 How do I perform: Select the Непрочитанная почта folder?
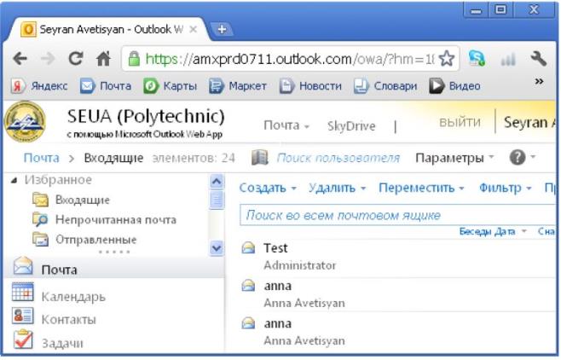click(115, 219)
